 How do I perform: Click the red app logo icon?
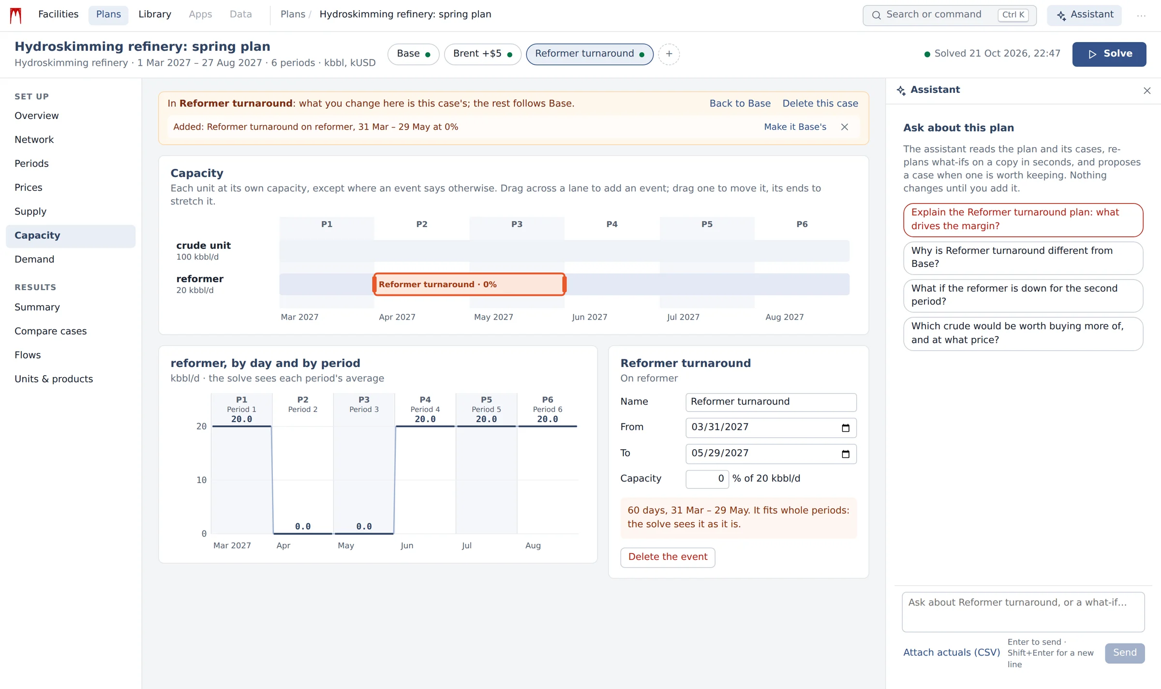(x=16, y=15)
